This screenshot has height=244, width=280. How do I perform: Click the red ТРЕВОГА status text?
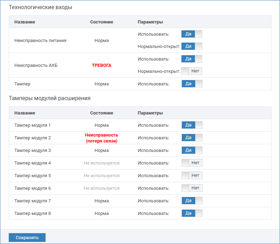[102, 65]
